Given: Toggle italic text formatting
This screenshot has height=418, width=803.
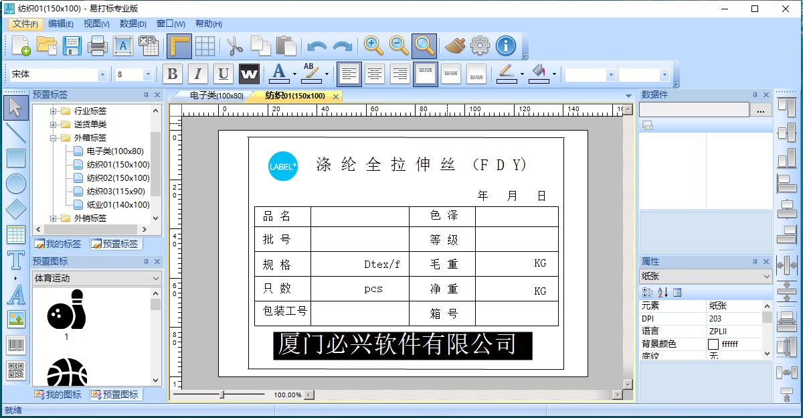Looking at the screenshot, I should (x=198, y=74).
